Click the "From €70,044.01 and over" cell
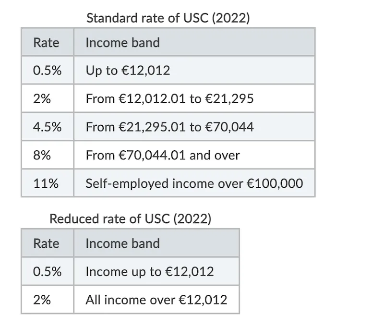 [162, 155]
